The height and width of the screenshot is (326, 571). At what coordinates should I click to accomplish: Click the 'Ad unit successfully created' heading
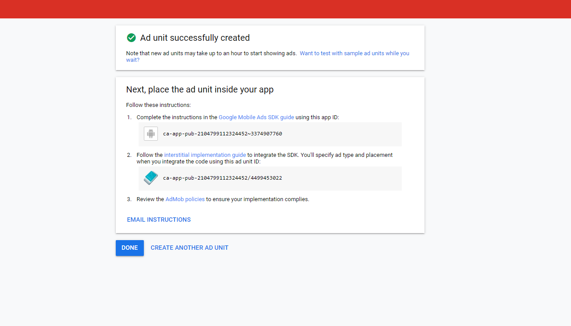tap(195, 38)
